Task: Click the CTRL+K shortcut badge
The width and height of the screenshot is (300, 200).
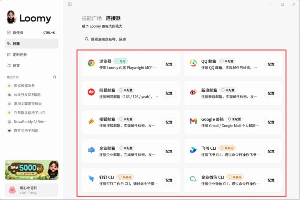Action: click(49, 33)
